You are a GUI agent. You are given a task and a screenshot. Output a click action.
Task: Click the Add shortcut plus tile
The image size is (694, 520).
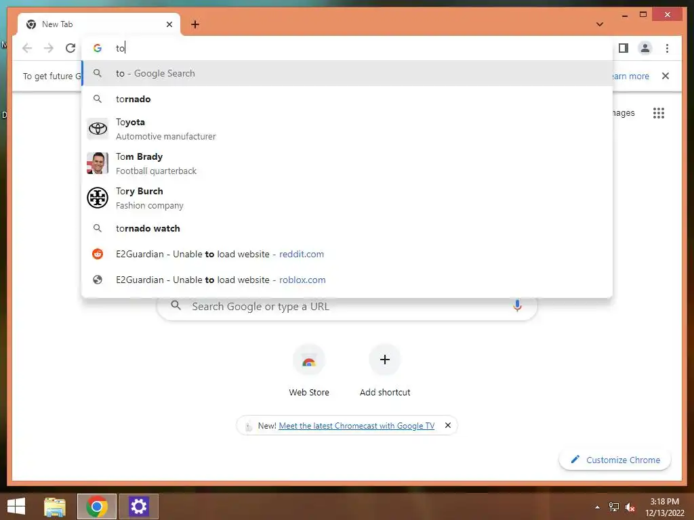tap(385, 372)
